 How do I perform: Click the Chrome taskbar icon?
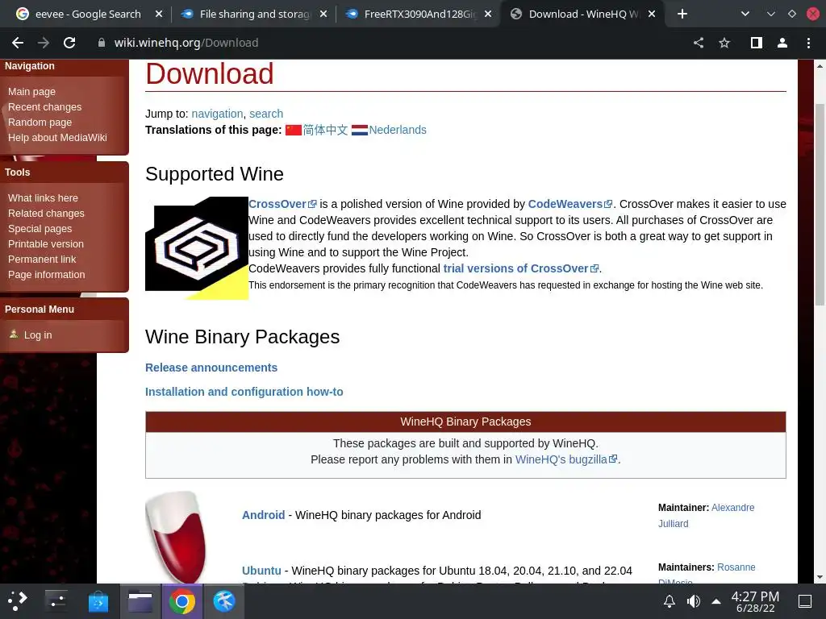pyautogui.click(x=181, y=601)
